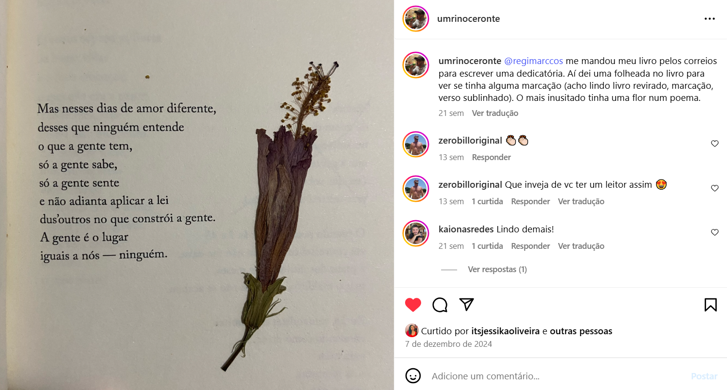Like the "Que inveja de vc" comment
Screen dimensions: 727x390
(714, 188)
